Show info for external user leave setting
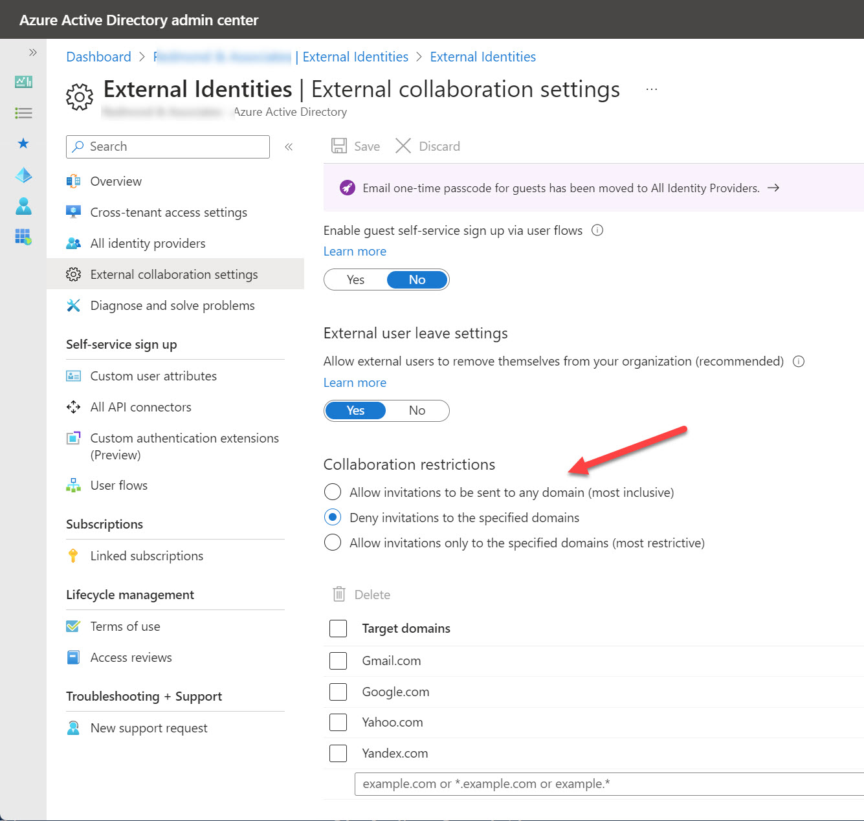This screenshot has width=864, height=821. 799,362
